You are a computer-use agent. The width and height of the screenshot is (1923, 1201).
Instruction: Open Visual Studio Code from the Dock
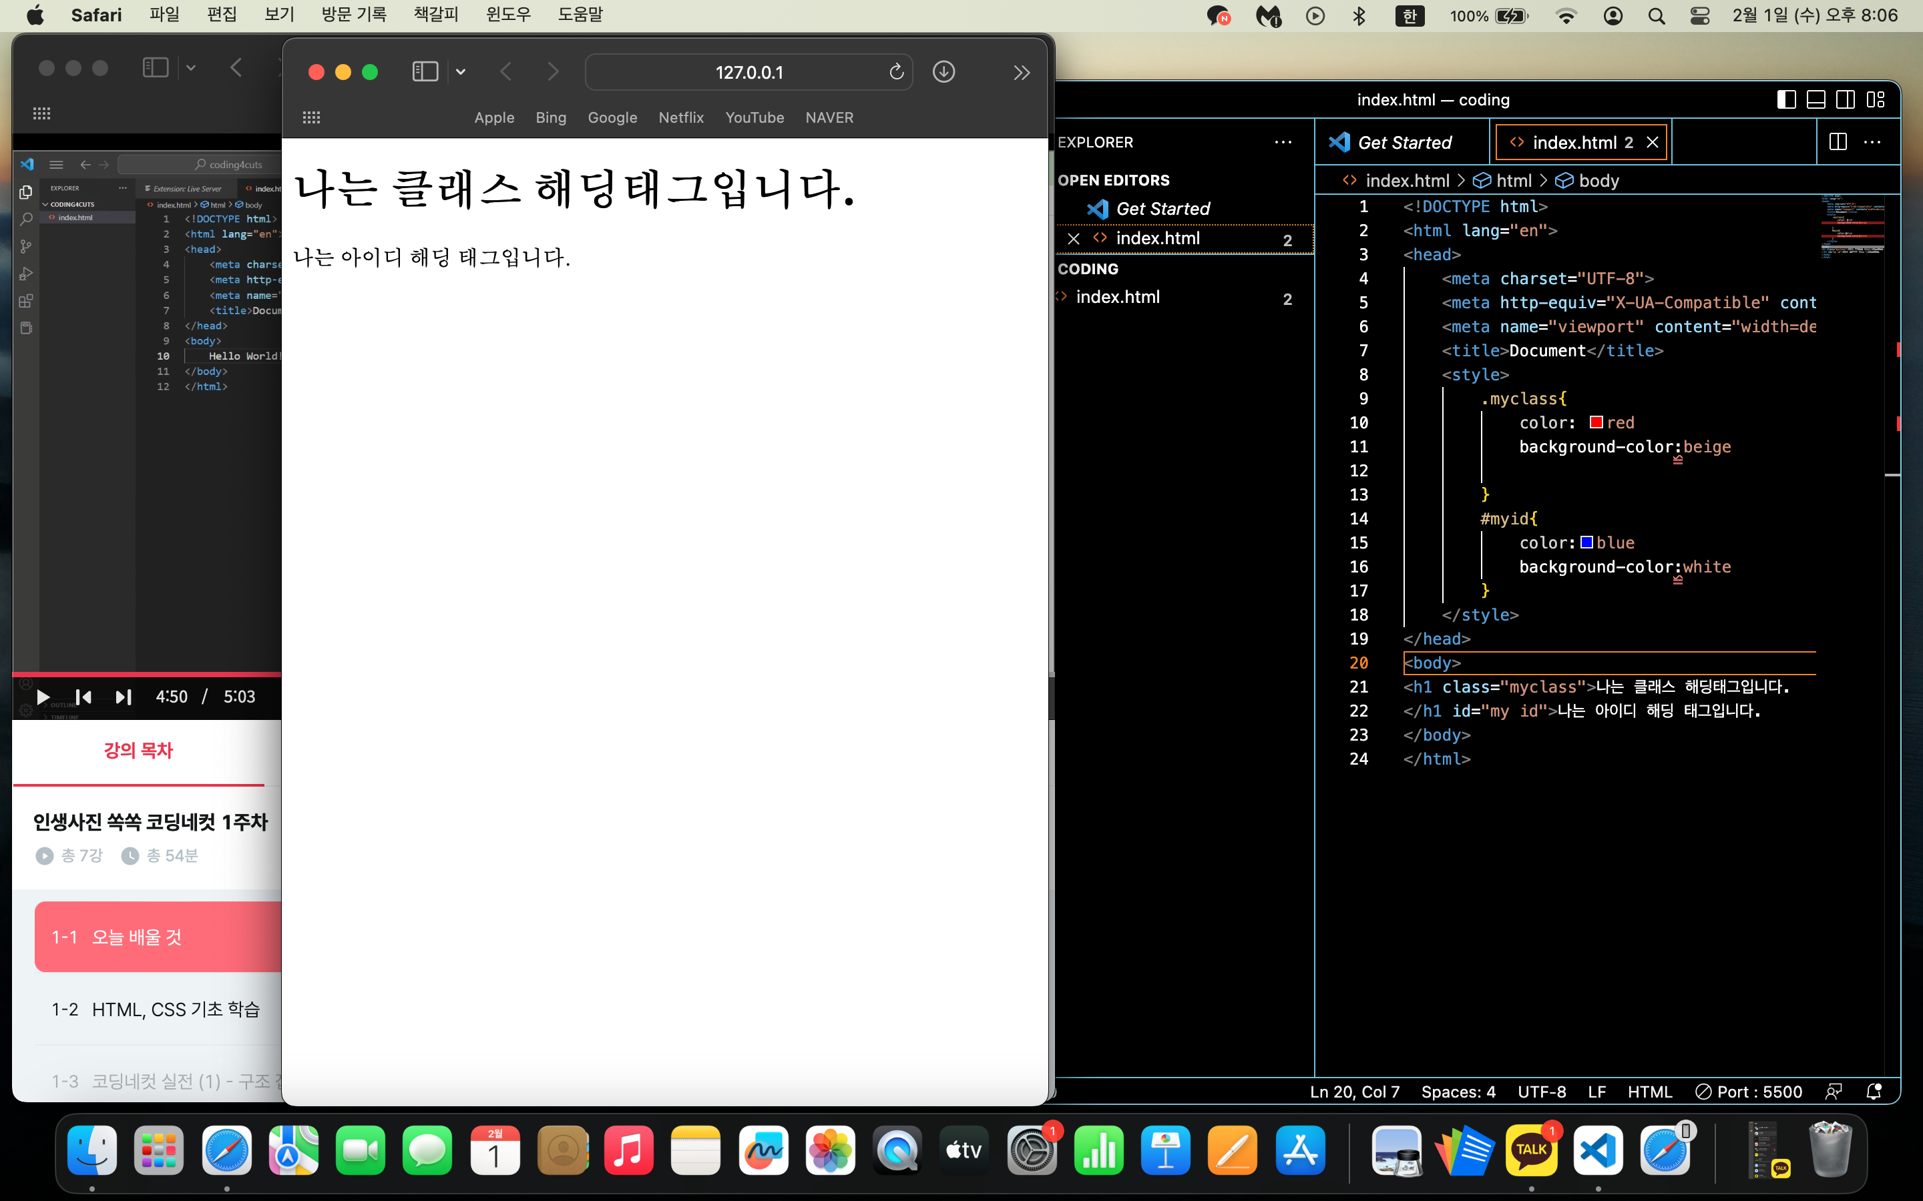click(x=1598, y=1150)
